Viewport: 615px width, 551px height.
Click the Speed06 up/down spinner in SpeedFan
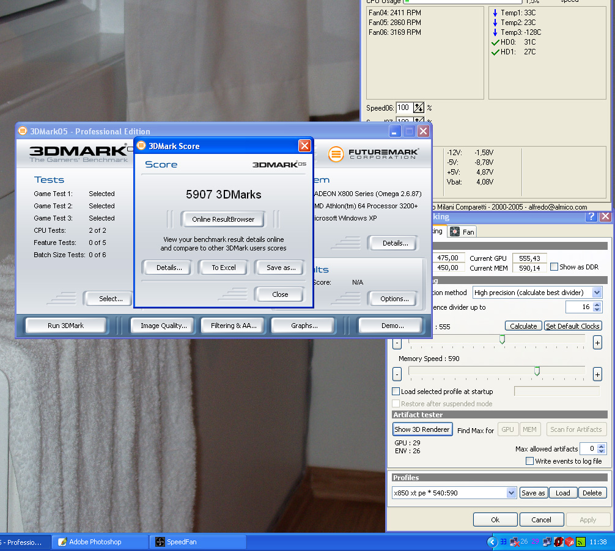pos(419,108)
